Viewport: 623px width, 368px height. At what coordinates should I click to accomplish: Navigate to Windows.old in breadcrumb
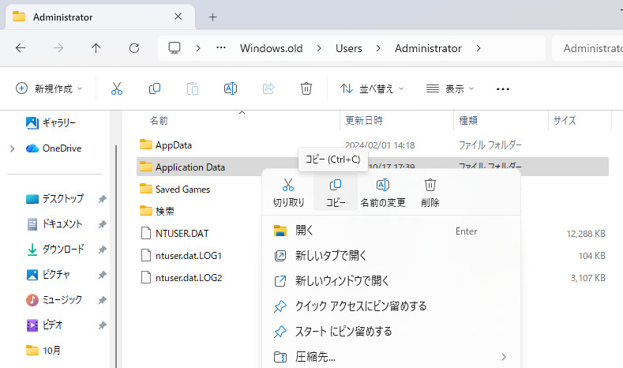click(x=271, y=48)
